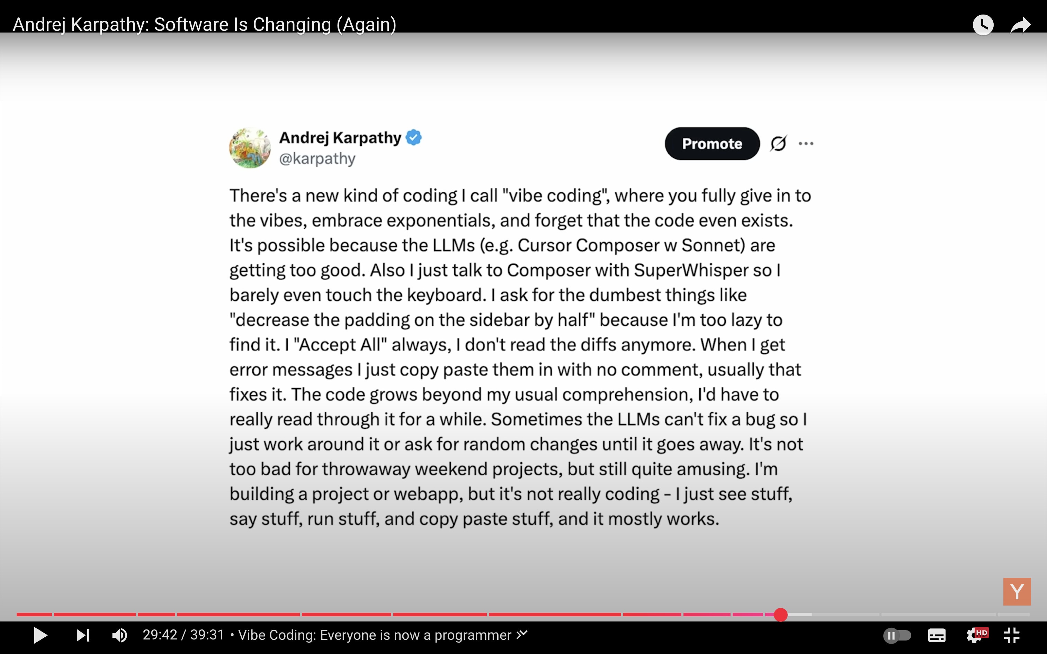The image size is (1047, 654).
Task: Click the @karpathy handle
Action: click(317, 159)
